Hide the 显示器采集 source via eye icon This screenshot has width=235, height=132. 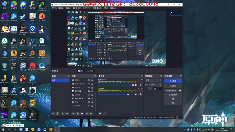[89, 99]
